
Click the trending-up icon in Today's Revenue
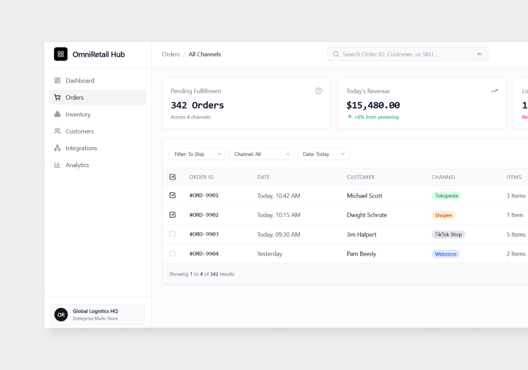click(x=494, y=91)
